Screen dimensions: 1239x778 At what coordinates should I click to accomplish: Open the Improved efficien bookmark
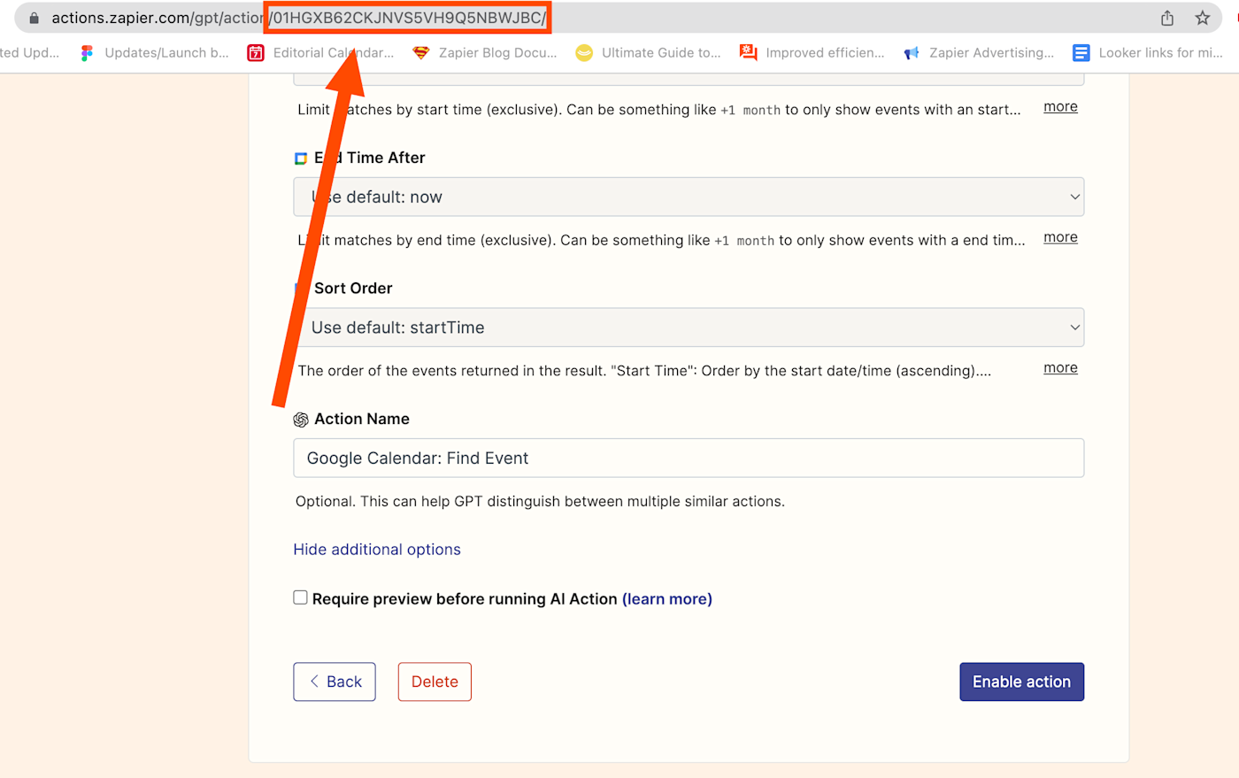(812, 53)
